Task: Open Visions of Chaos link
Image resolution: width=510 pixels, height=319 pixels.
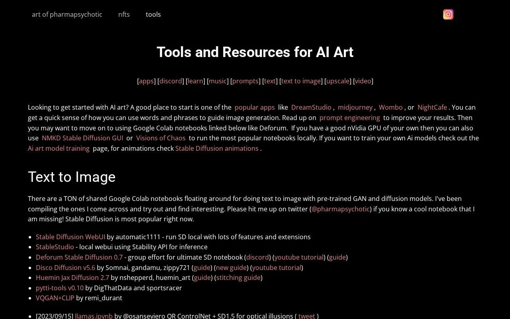Action: 161,138
